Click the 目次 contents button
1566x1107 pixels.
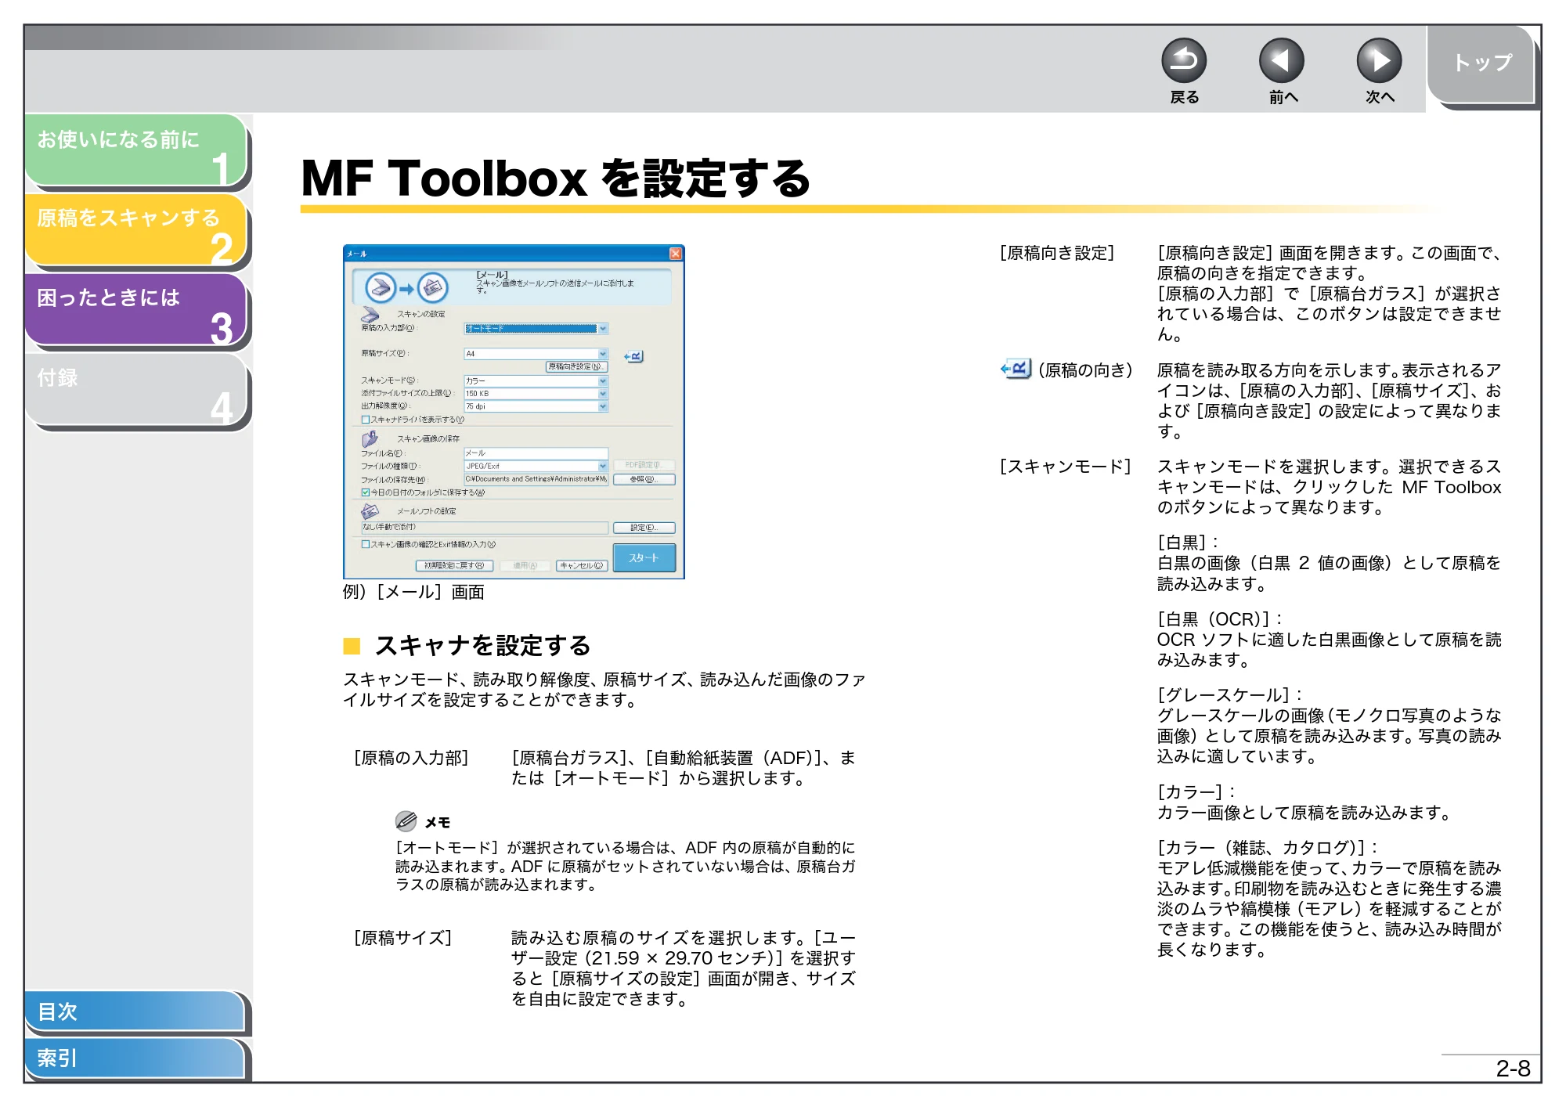click(x=135, y=1011)
